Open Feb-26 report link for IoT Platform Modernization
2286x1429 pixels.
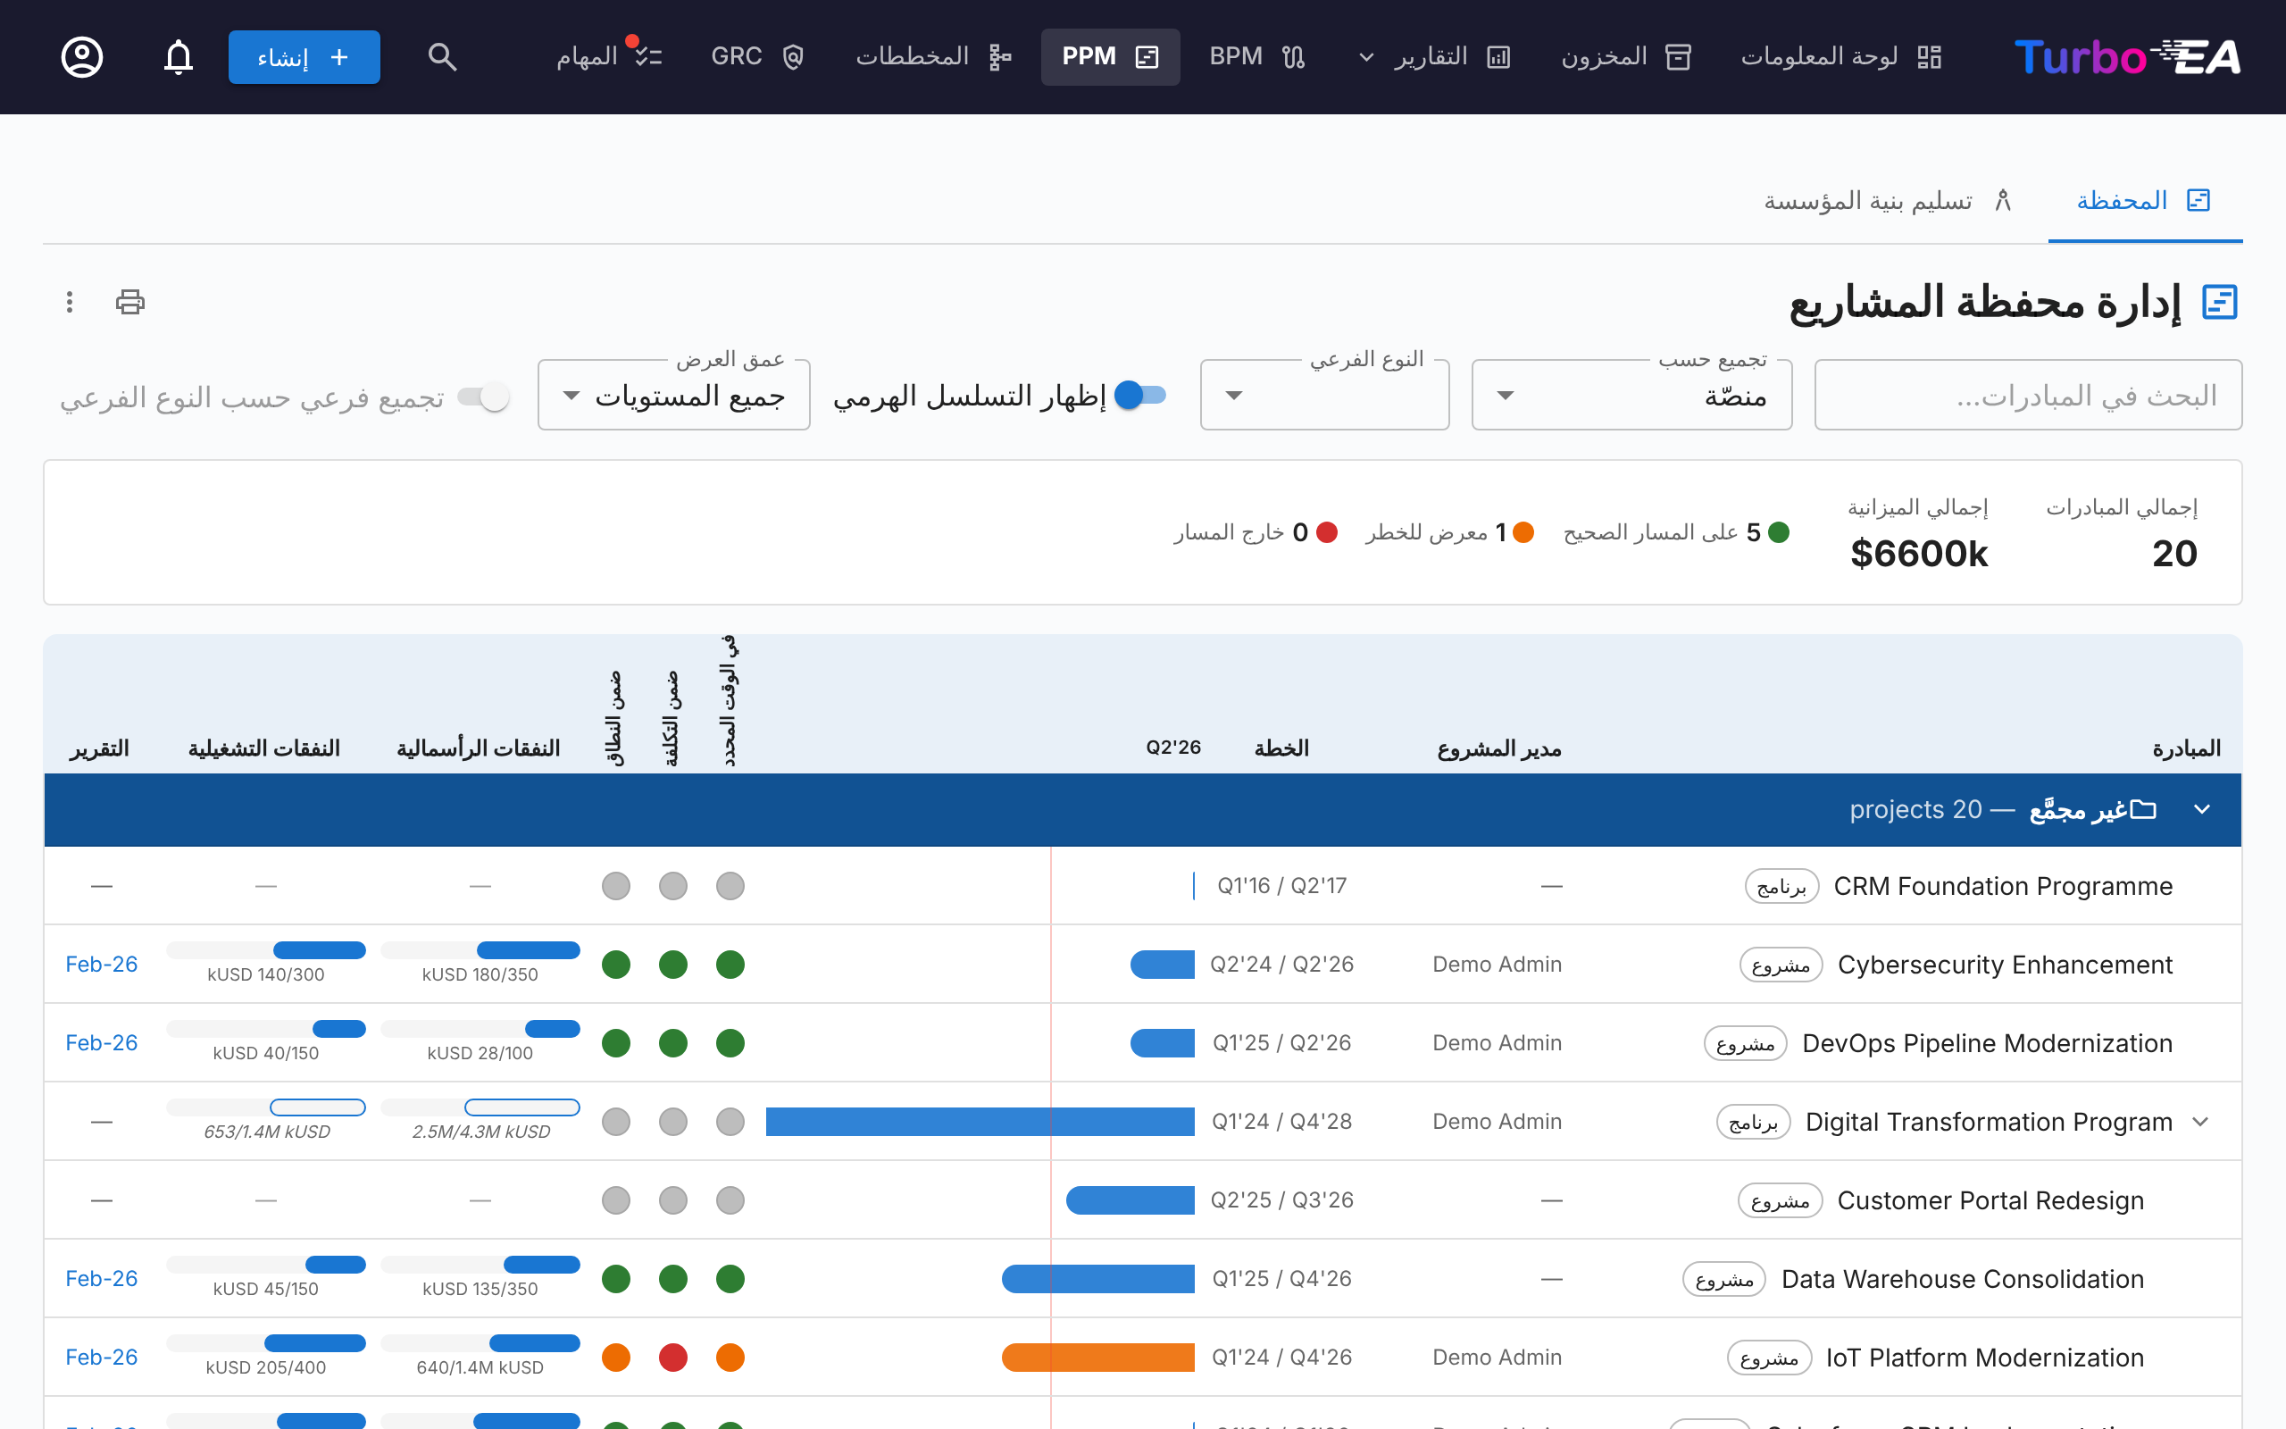click(101, 1358)
